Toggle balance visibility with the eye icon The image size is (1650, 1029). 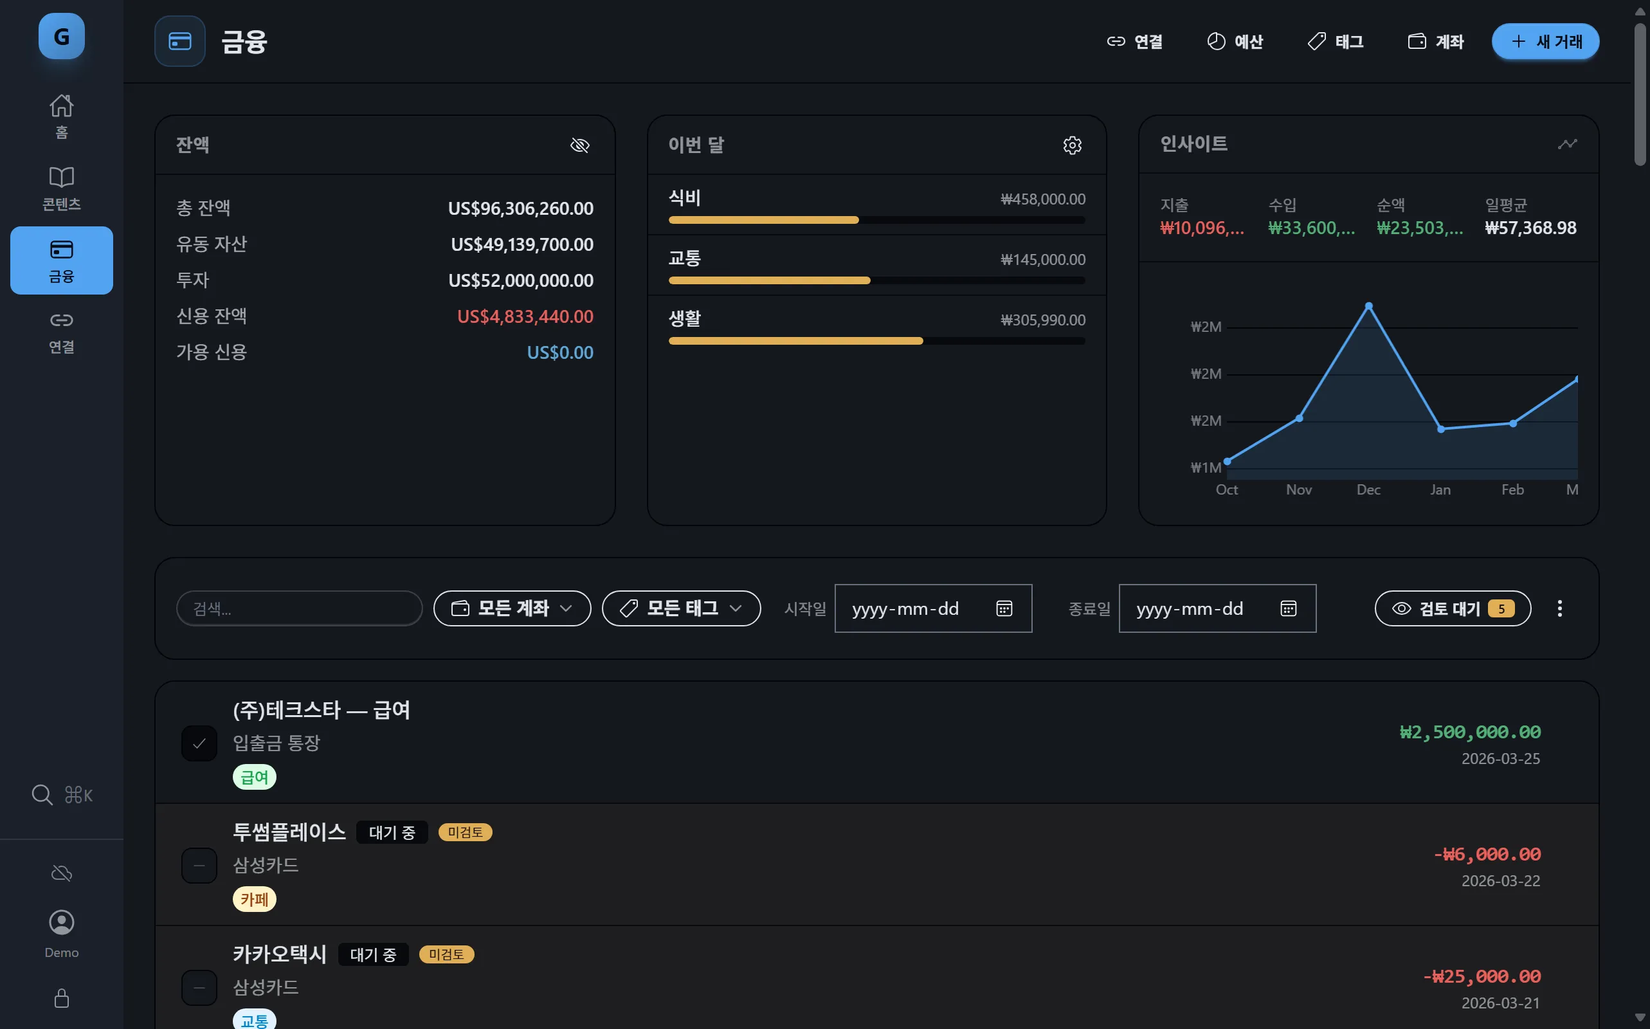(580, 145)
